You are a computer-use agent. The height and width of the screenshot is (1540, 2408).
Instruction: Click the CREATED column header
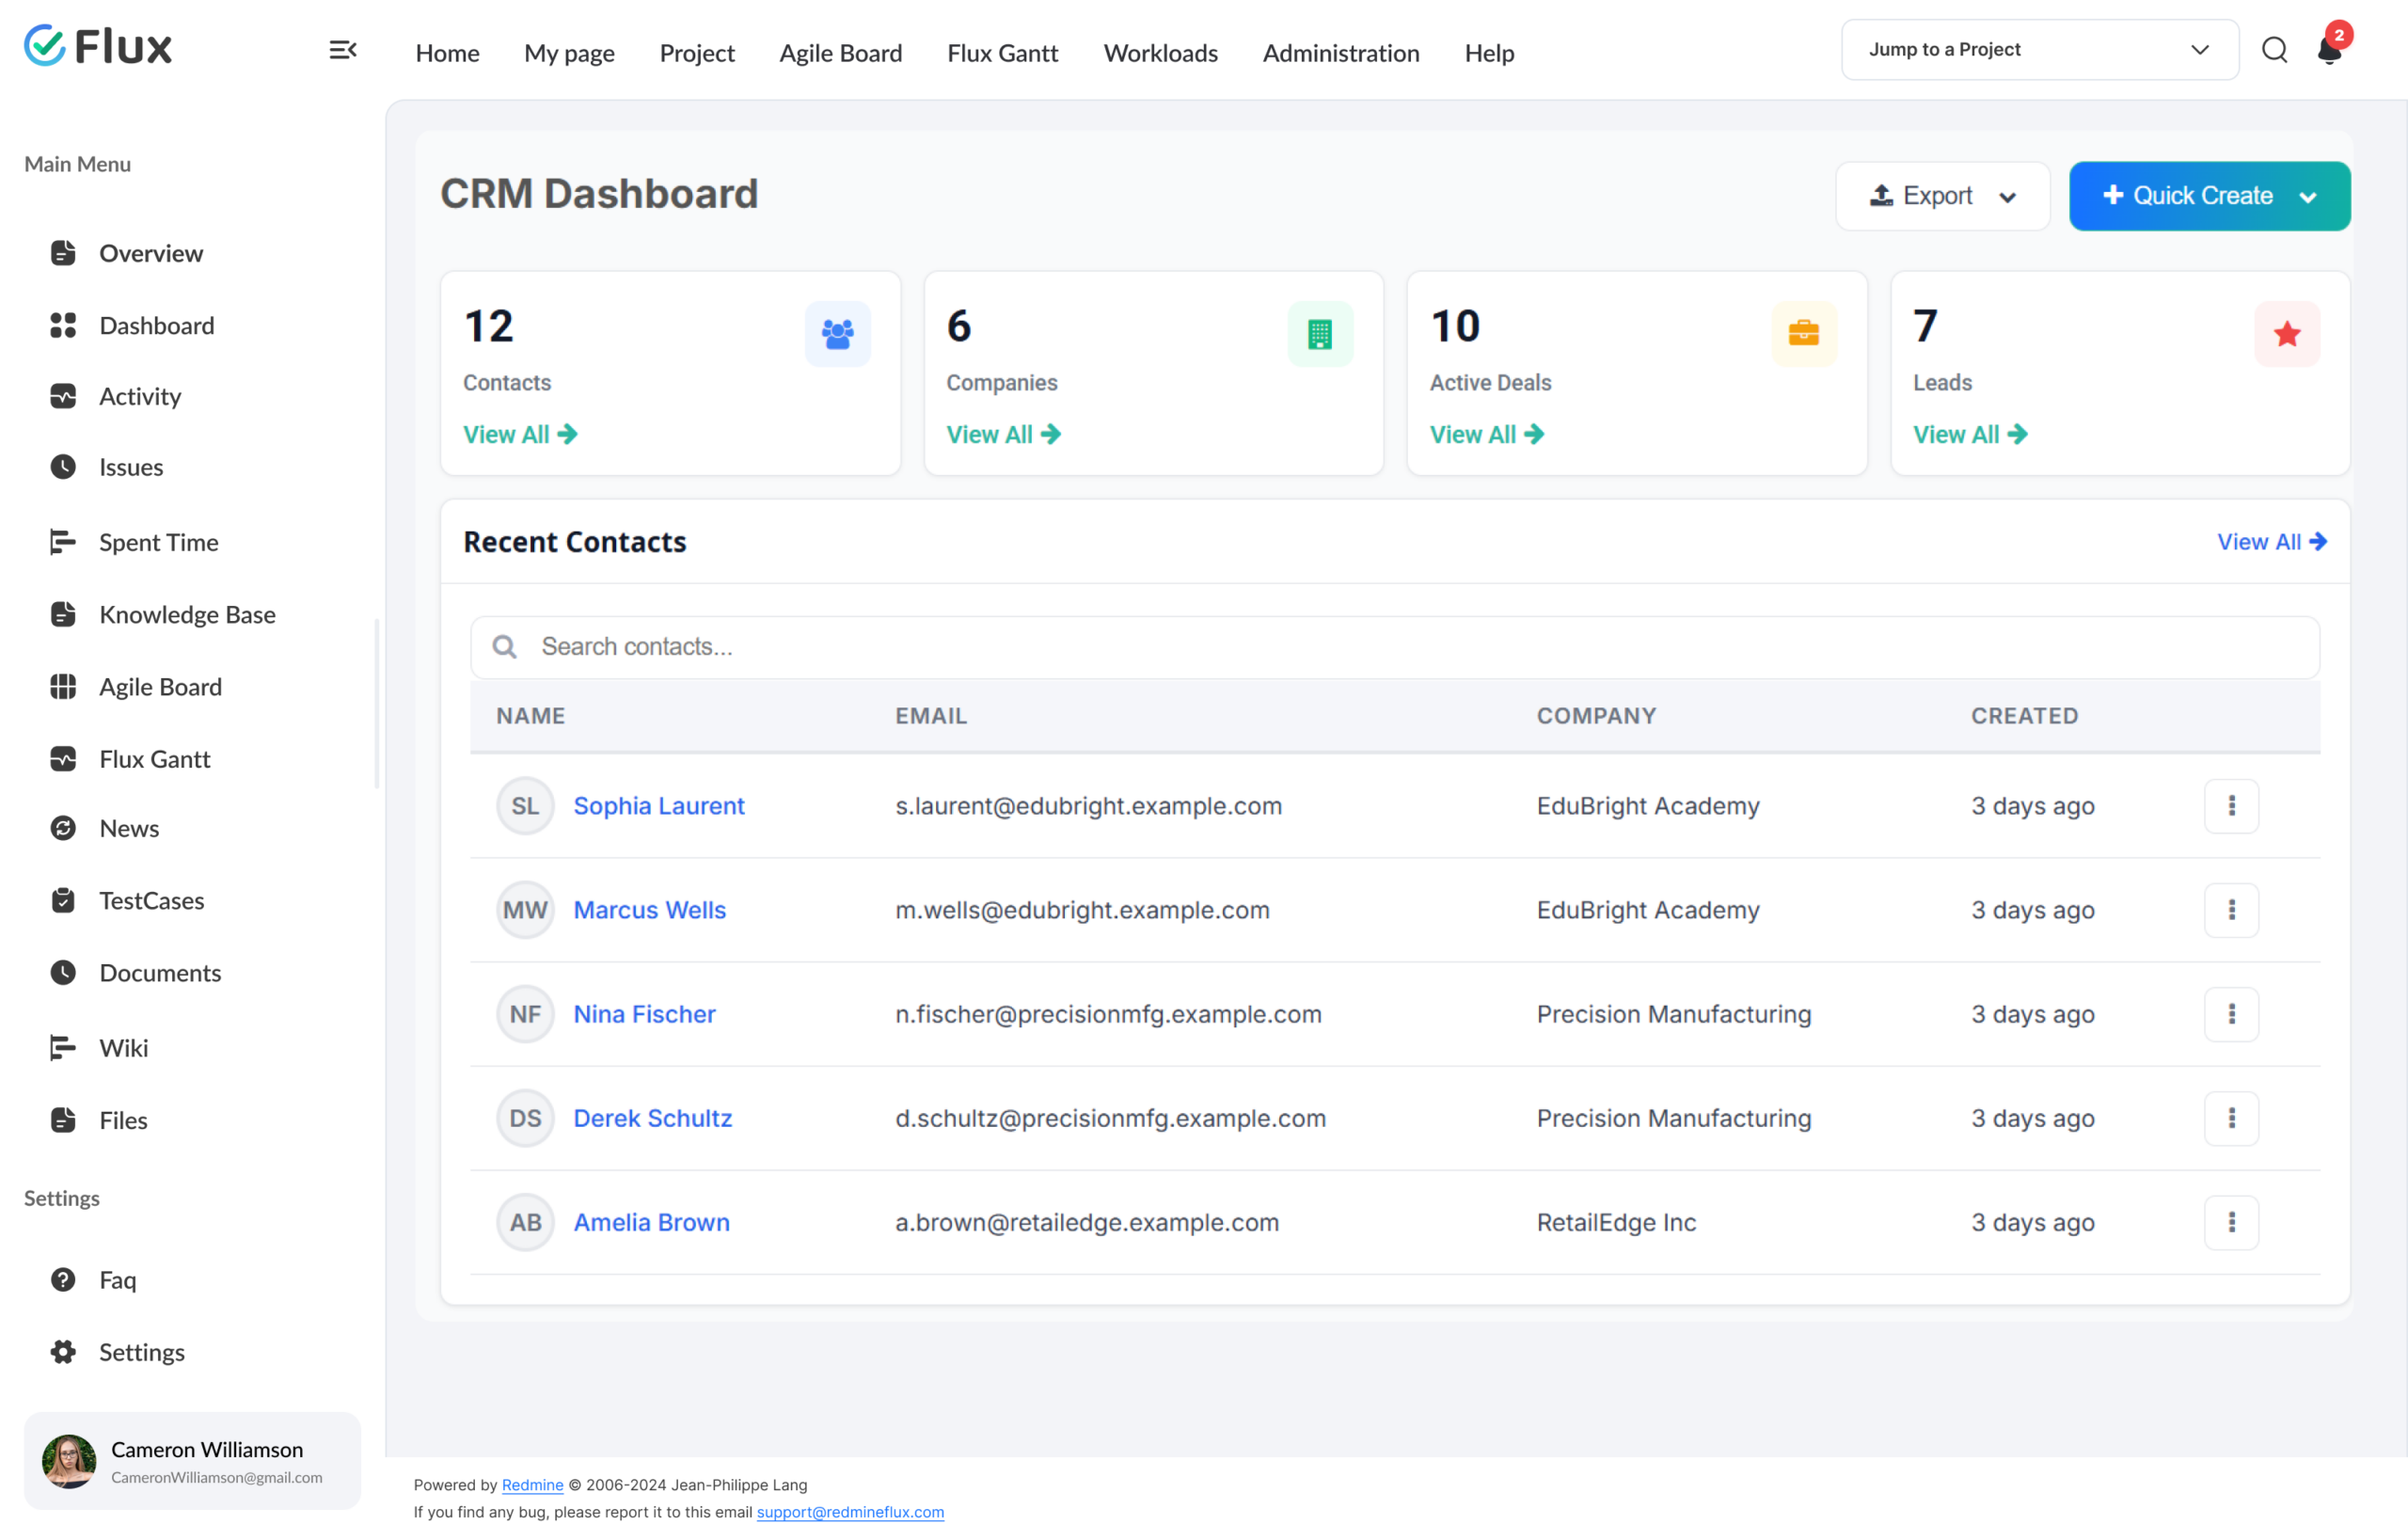pyautogui.click(x=2024, y=716)
